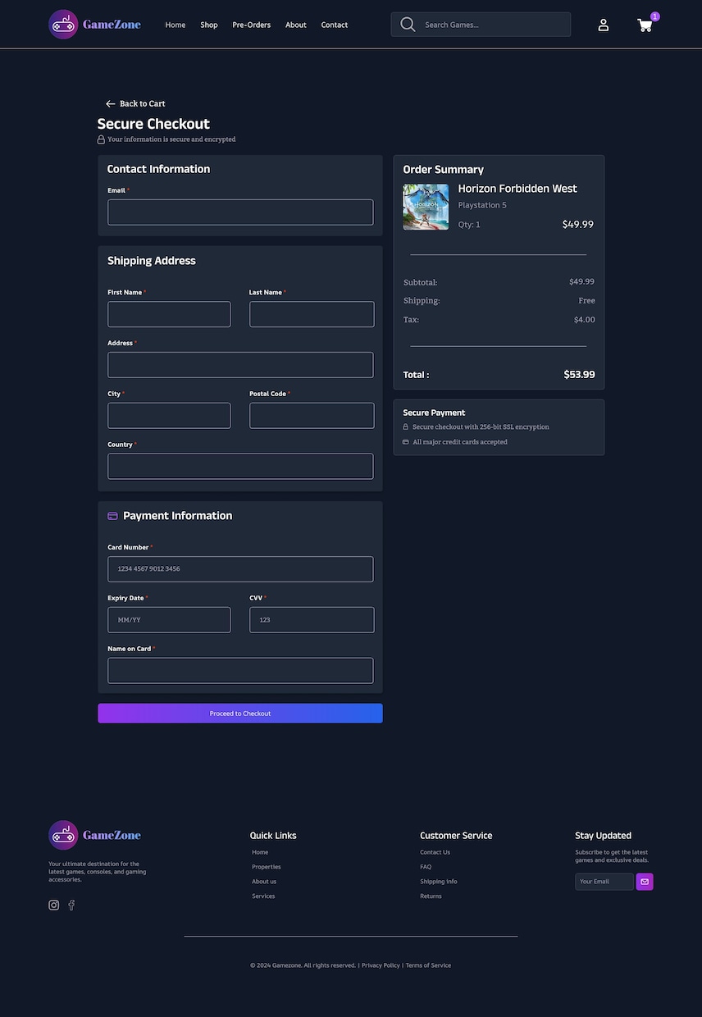Focus the newsletter Your Email field
This screenshot has height=1017, width=702.
[604, 882]
